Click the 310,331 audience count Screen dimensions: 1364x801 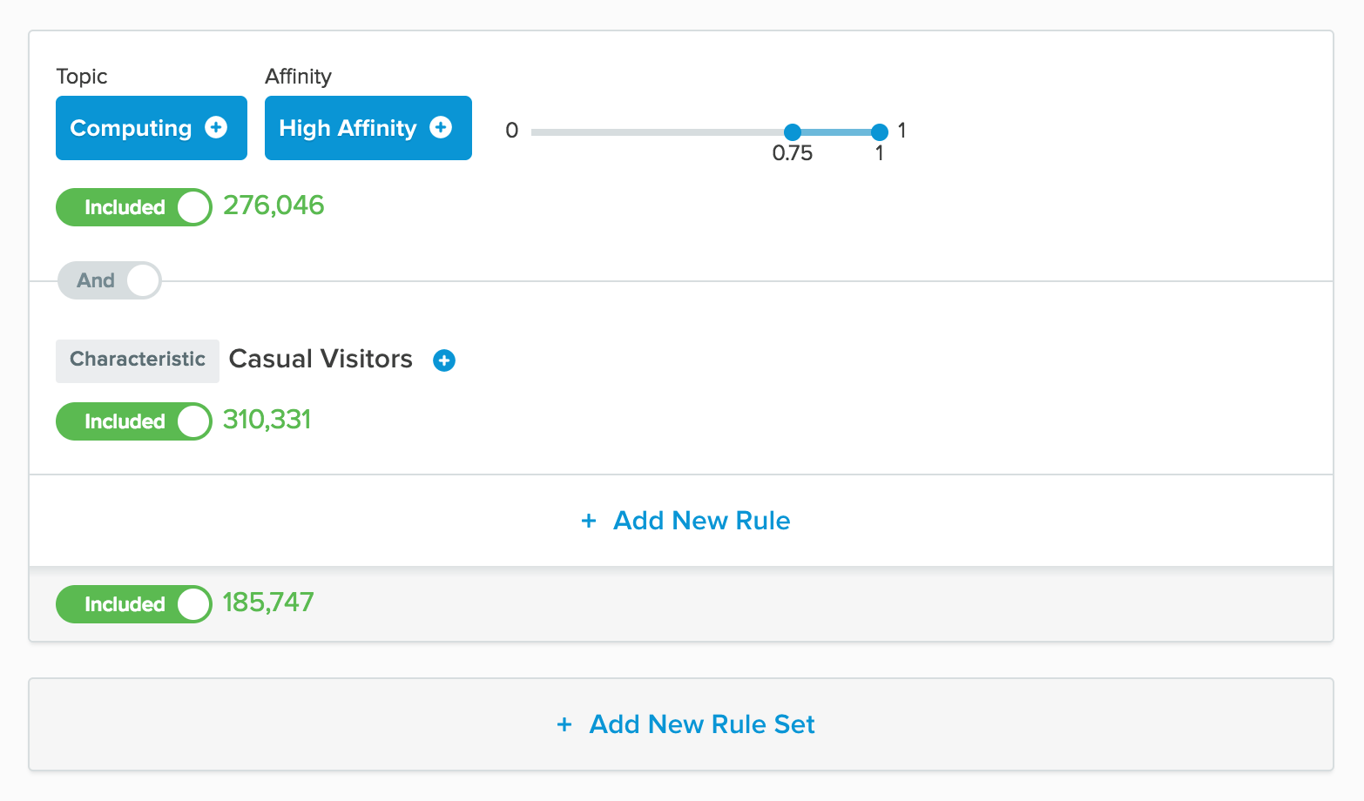pos(267,420)
